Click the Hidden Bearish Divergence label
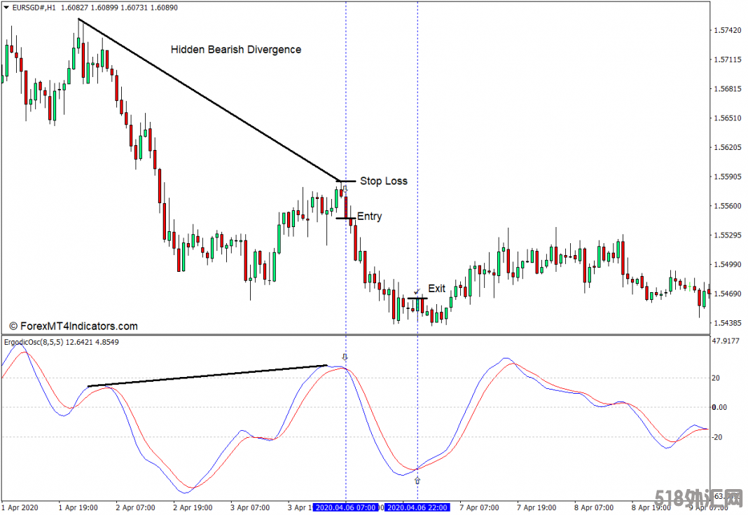Viewport: 748px width, 515px height. coord(236,50)
